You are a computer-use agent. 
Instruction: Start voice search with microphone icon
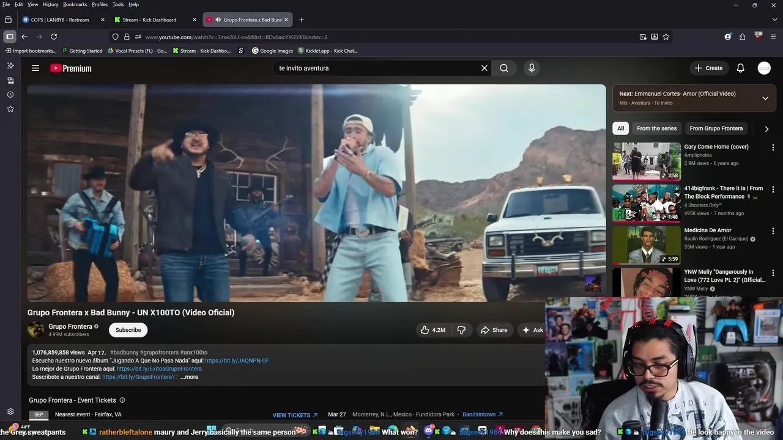[532, 68]
